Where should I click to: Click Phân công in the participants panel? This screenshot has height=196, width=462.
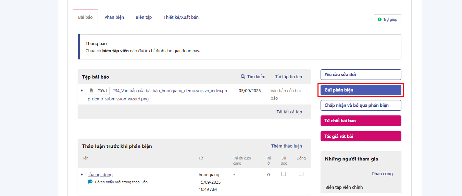click(382, 174)
